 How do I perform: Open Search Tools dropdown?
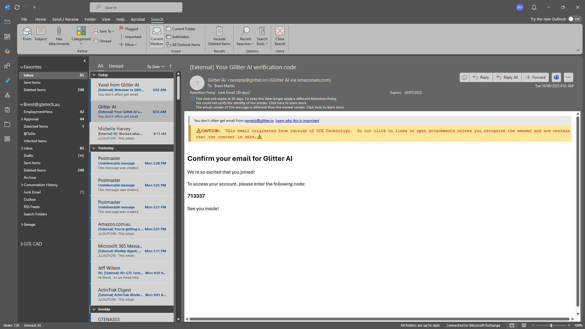[262, 36]
